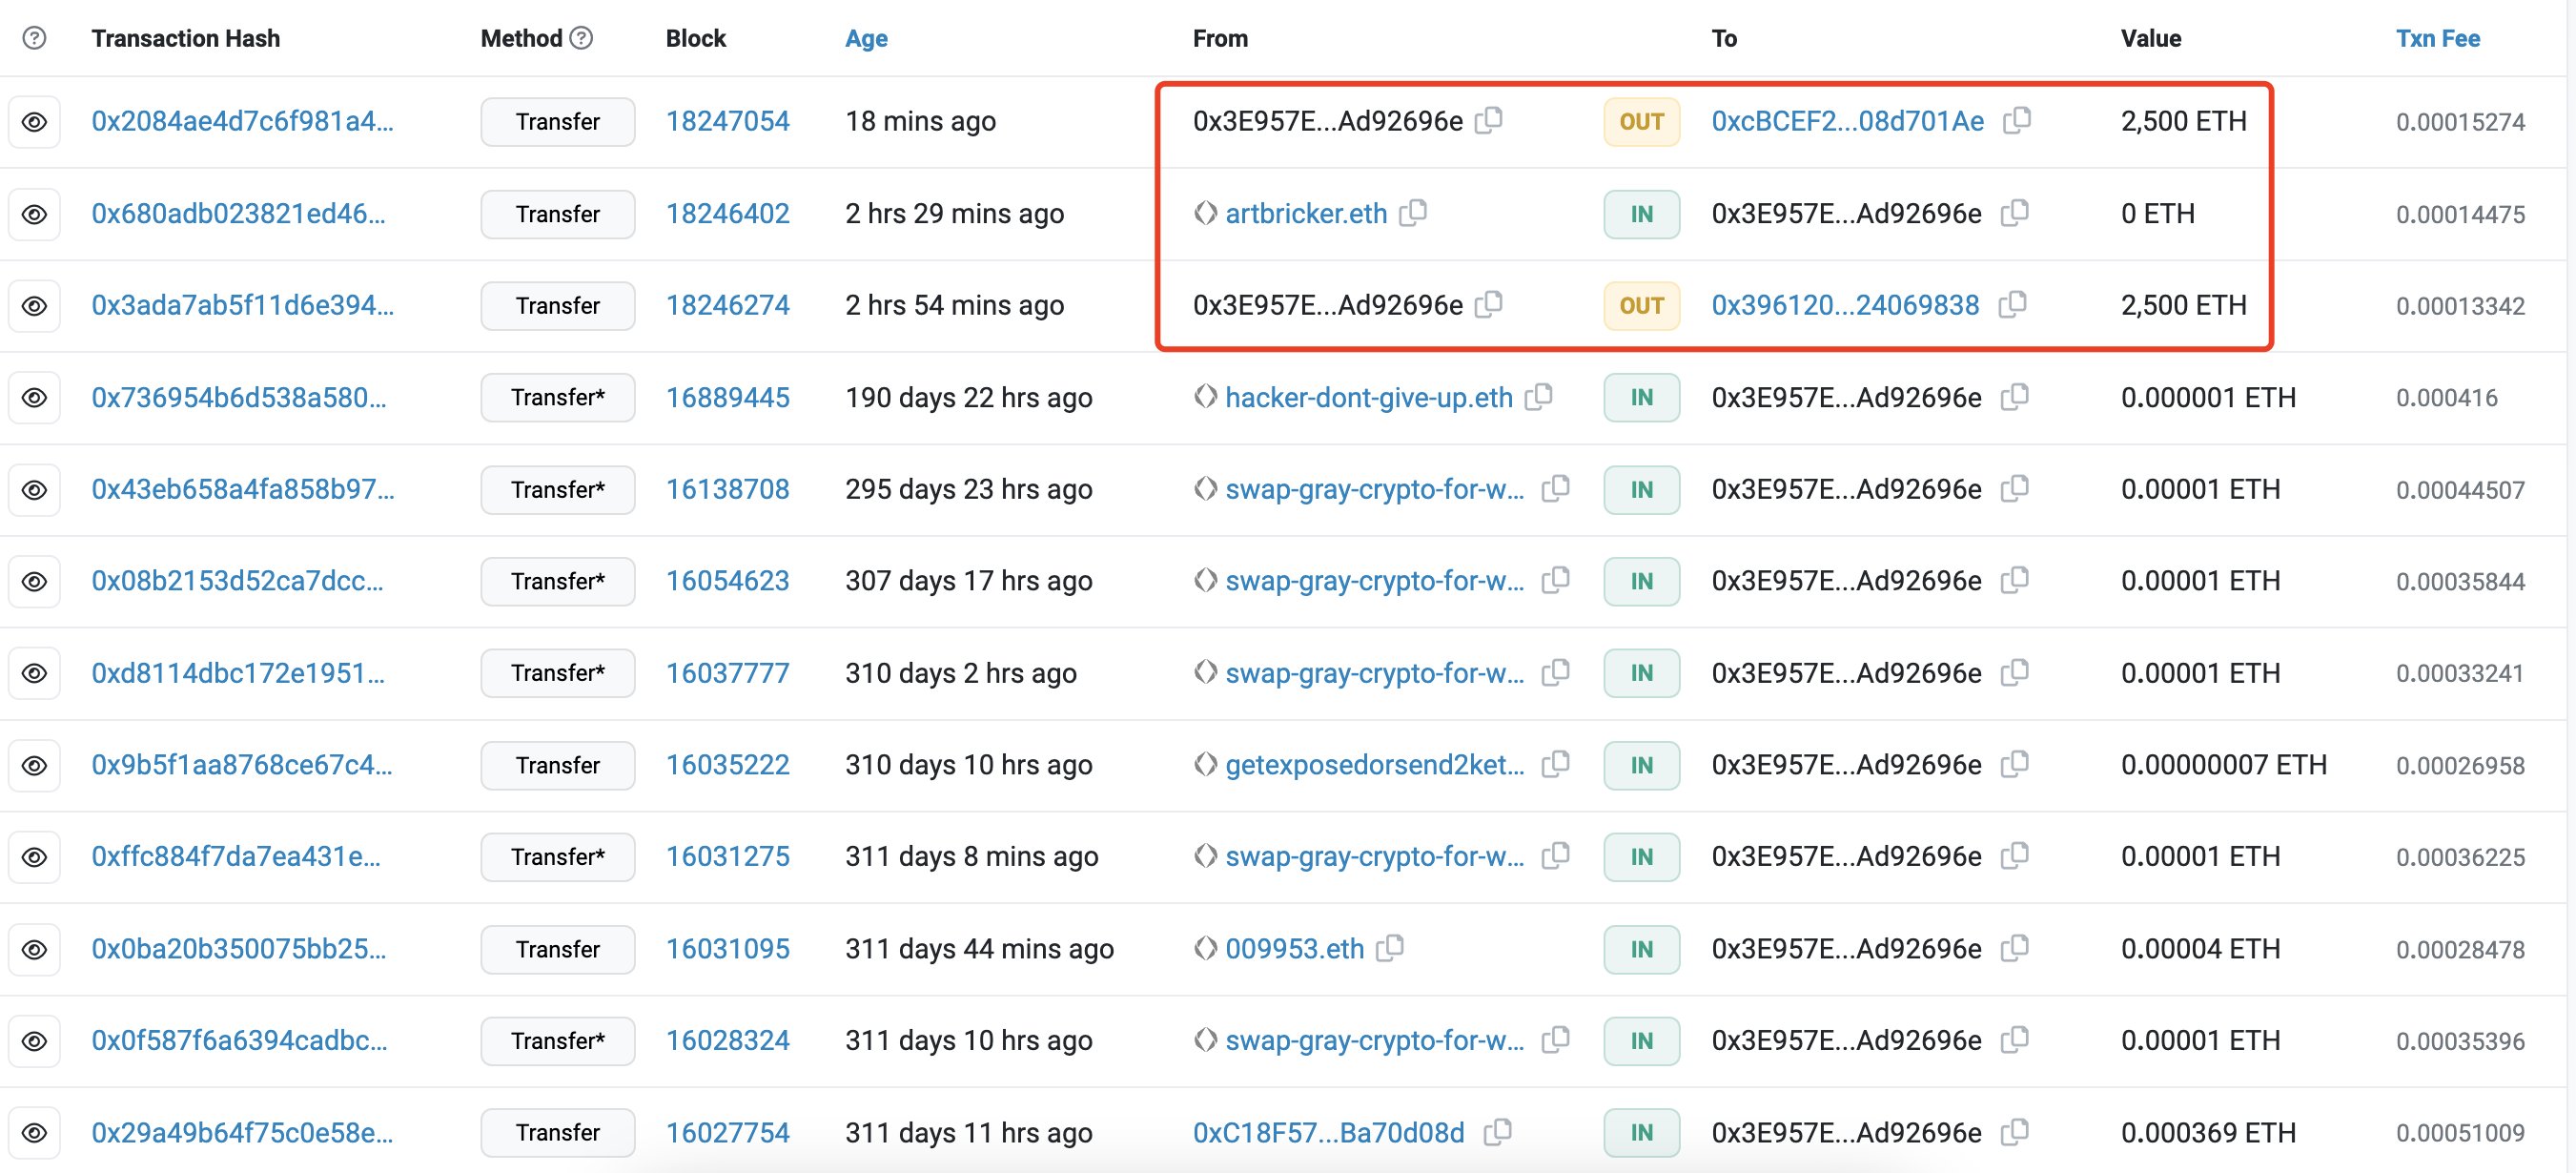Screen dimensions: 2576x1173
Task: Preview transaction 0x43eb658a4fa858b97 with the eye icon
Action: pos(34,490)
